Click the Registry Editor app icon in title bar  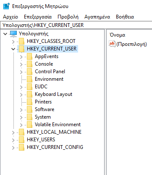point(6,6)
